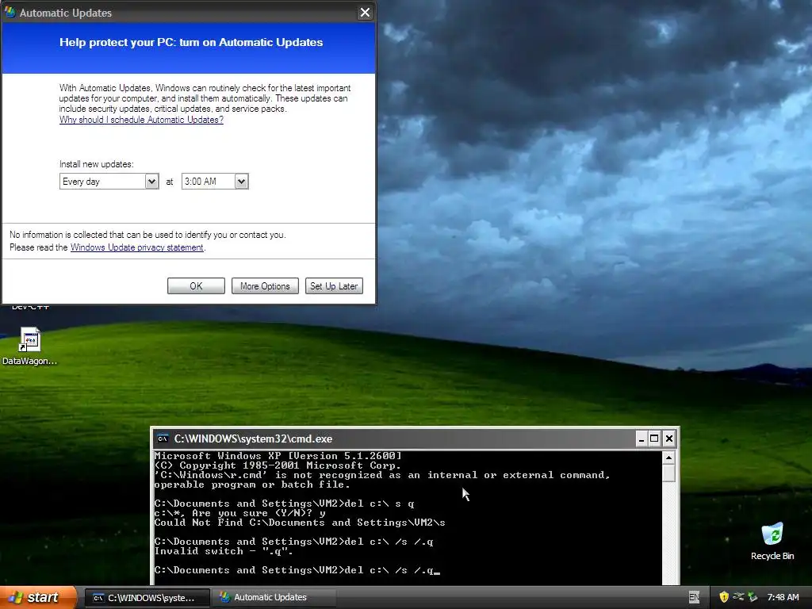Close the cmd.exe window
The width and height of the screenshot is (812, 609).
click(668, 439)
